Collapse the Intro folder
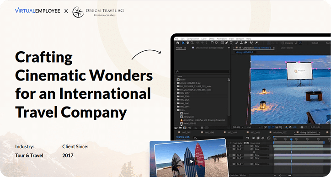This screenshot has height=177, width=331. tap(175, 110)
